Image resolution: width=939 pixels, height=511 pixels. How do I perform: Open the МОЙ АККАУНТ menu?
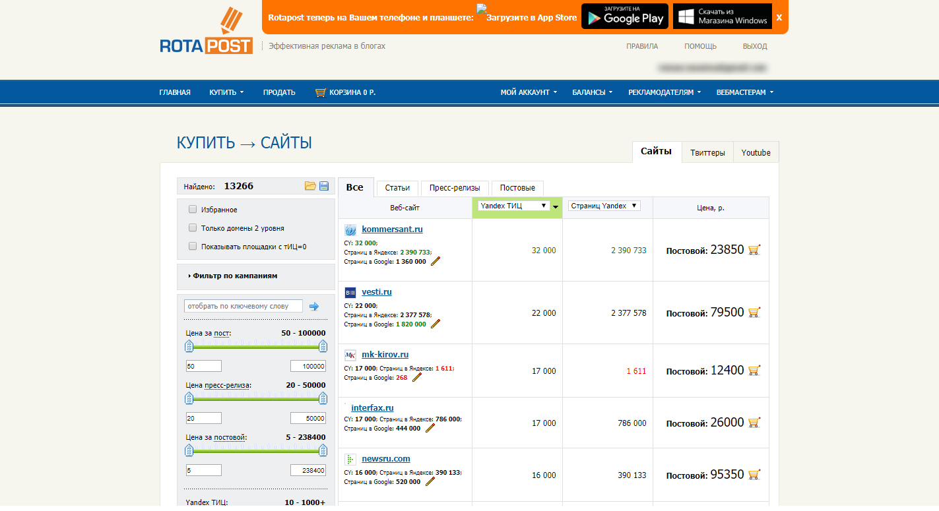click(529, 92)
